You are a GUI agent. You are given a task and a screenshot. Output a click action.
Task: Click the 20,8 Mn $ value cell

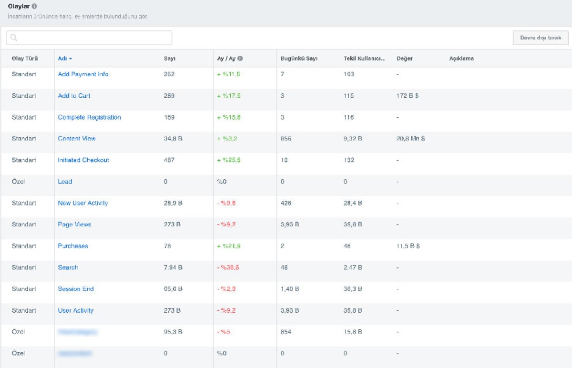[x=410, y=139]
